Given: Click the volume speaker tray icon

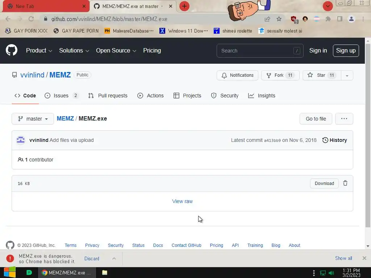Looking at the screenshot, I should [x=332, y=273].
